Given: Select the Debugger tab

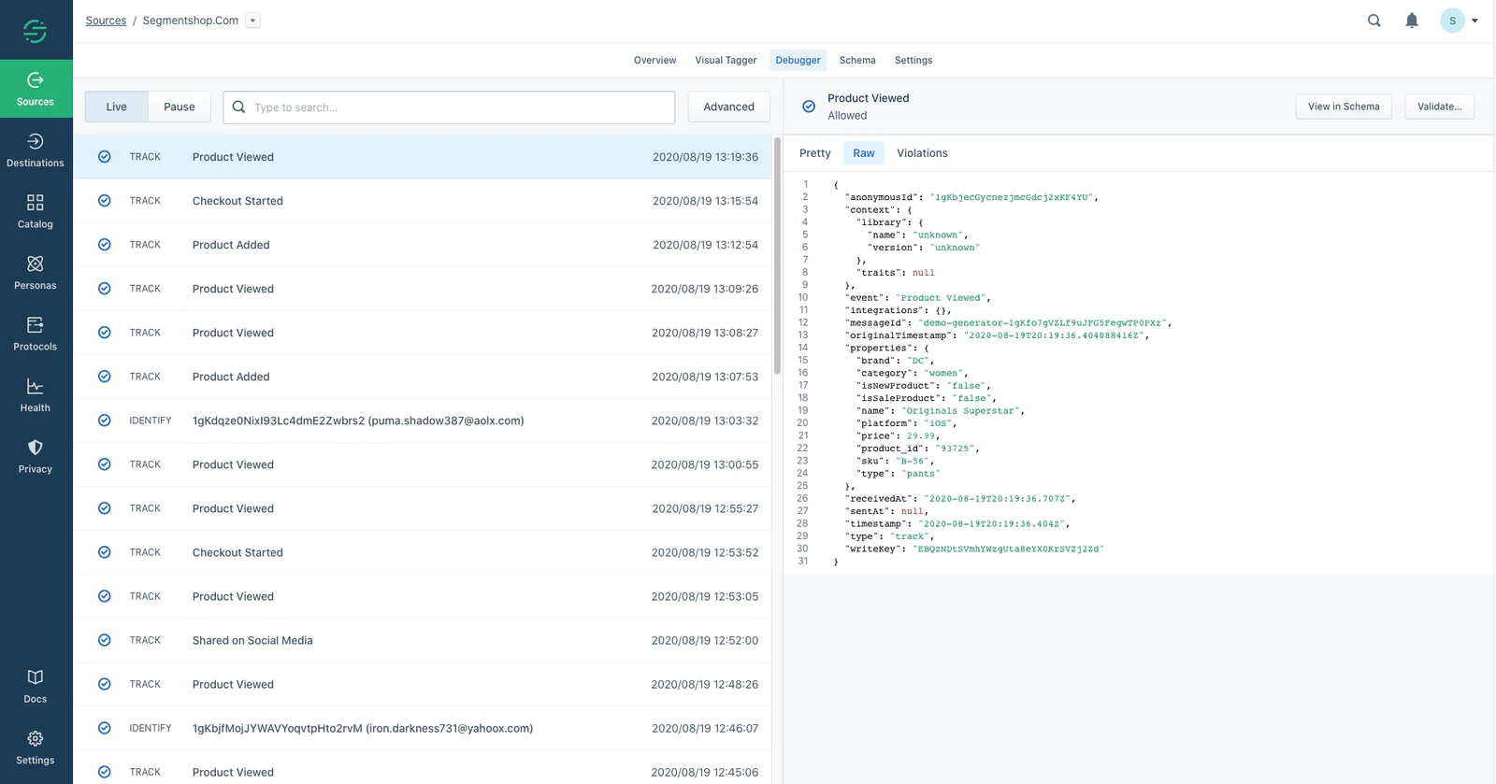Looking at the screenshot, I should (798, 60).
